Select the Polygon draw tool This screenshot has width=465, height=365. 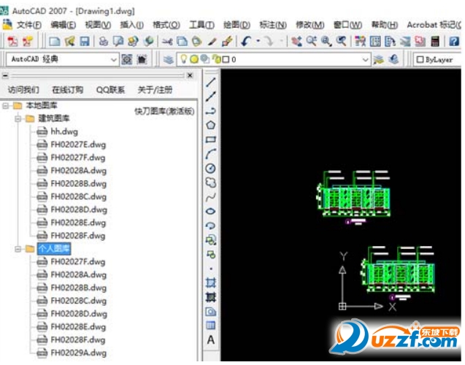point(211,125)
